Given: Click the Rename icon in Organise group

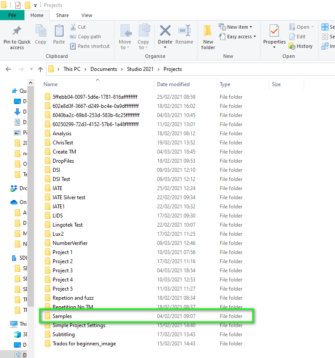Looking at the screenshot, I should point(184,31).
